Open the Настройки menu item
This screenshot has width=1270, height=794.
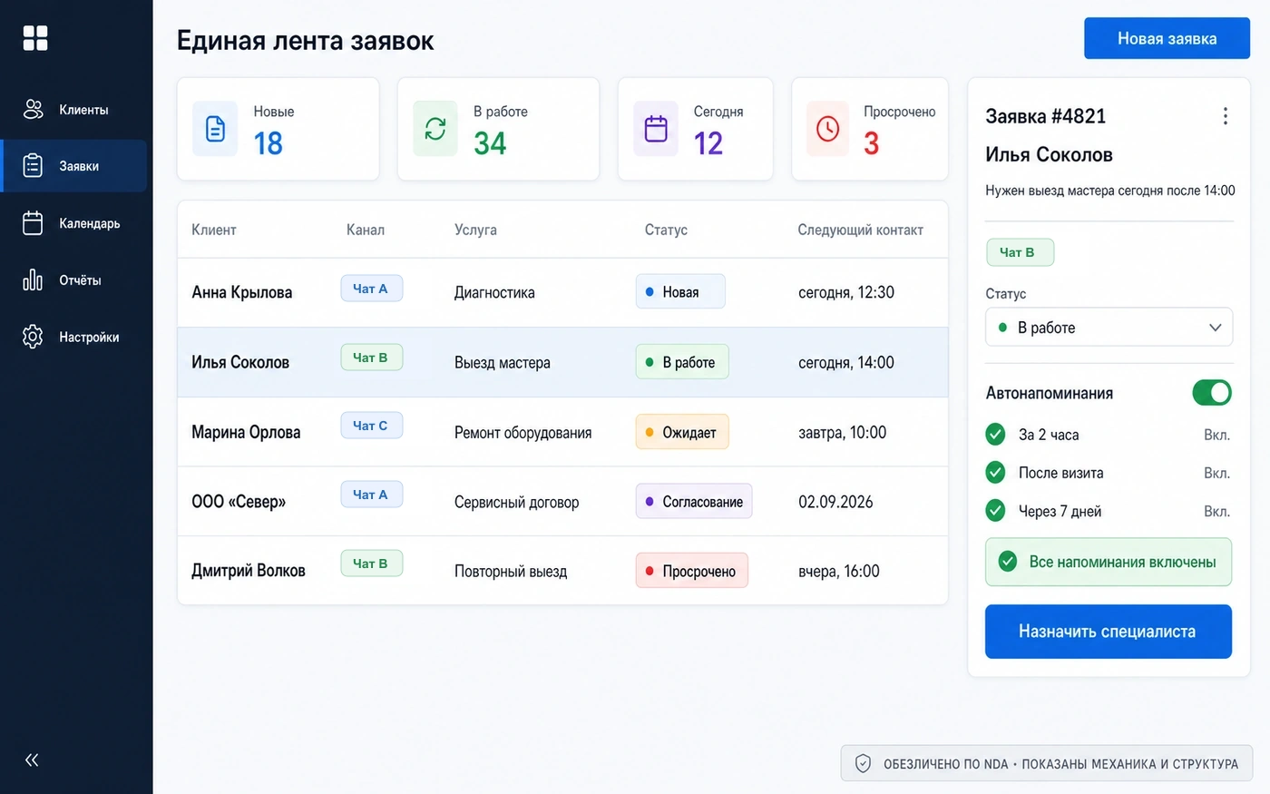pyautogui.click(x=73, y=337)
